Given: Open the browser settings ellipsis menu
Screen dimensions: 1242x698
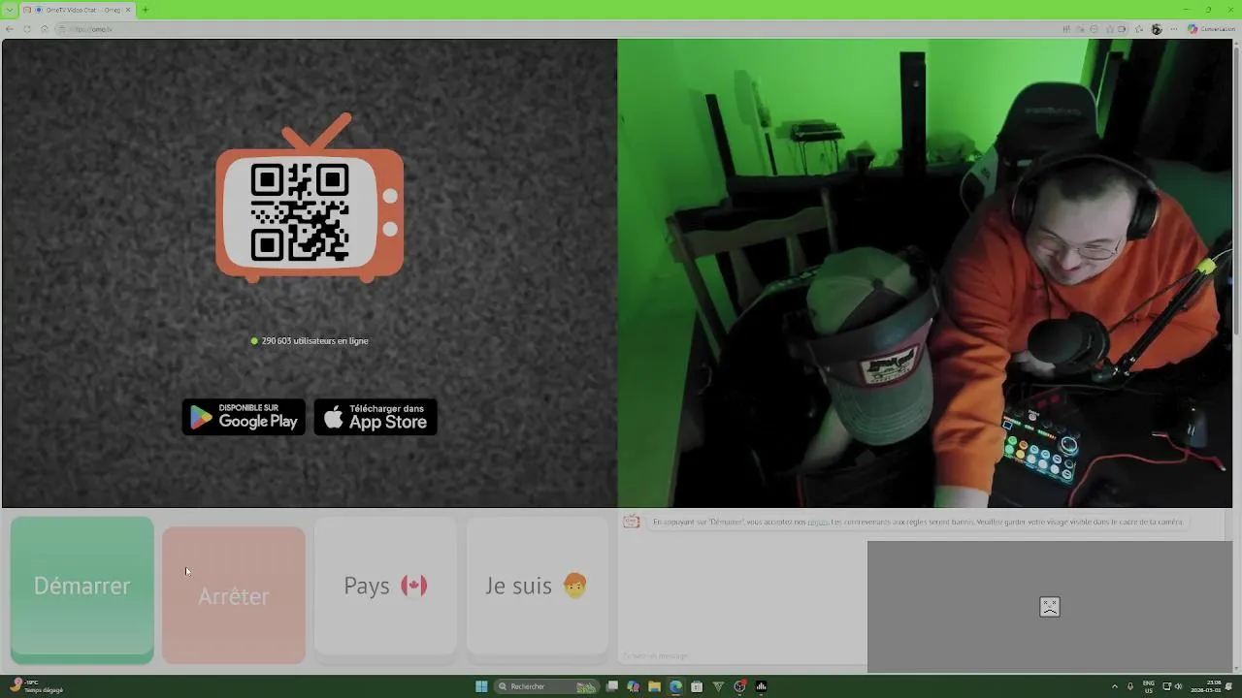Looking at the screenshot, I should pos(1174,29).
